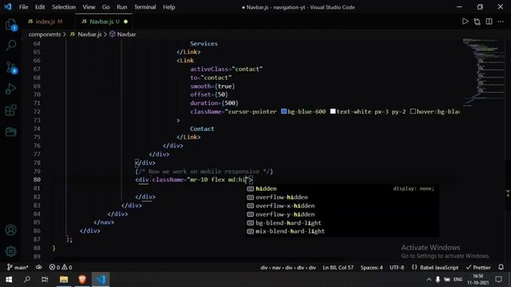This screenshot has height=287, width=511.
Task: Select the overflow-hidden suggestion
Action: [342, 197]
